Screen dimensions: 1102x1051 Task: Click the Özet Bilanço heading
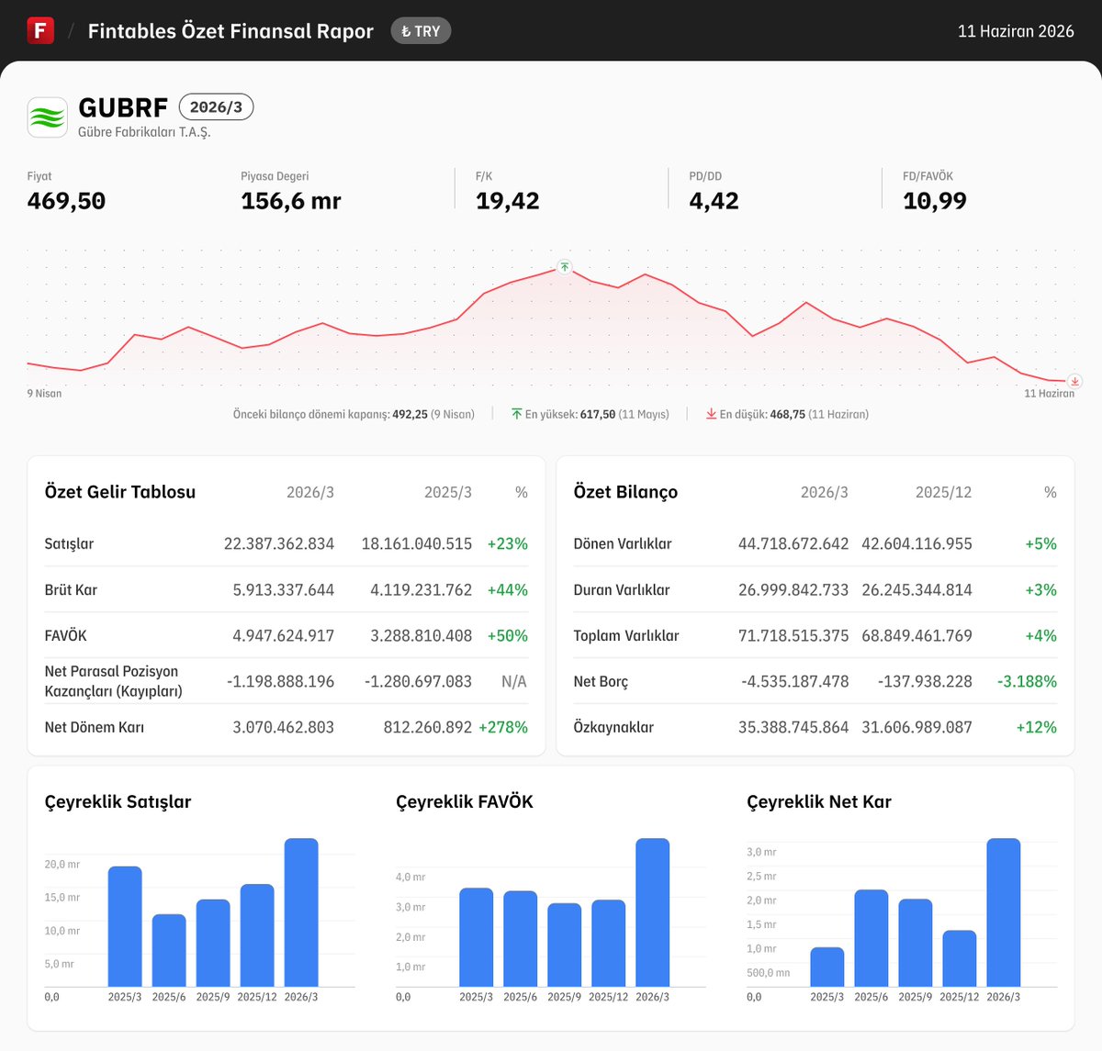[625, 492]
